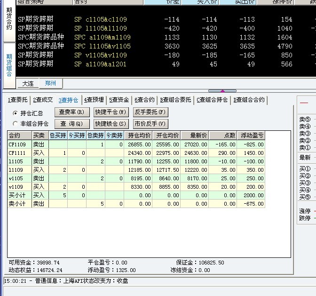The height and width of the screenshot is (296, 316).
Task: Select the CF1111 position row
Action: tap(136, 153)
